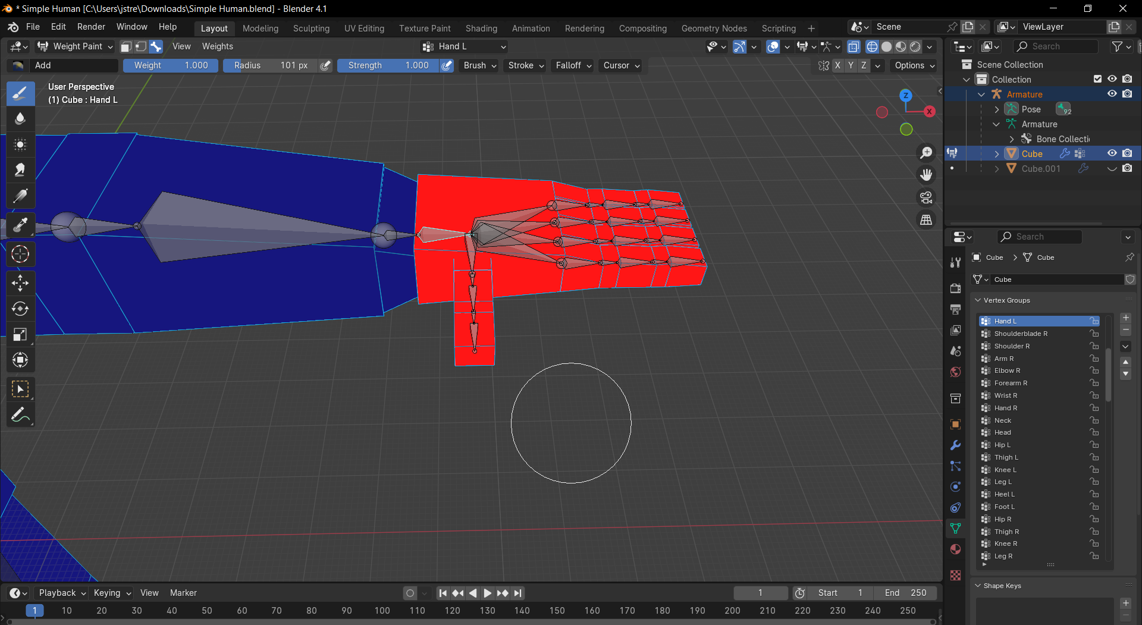Select the Transform tool

[x=20, y=360]
